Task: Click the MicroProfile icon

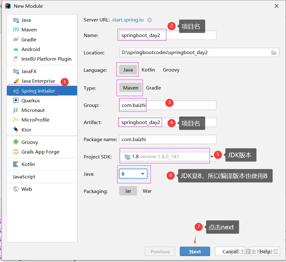Action: [x=16, y=120]
